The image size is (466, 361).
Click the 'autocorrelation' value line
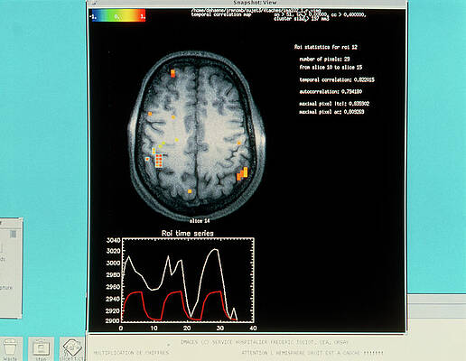coord(331,91)
